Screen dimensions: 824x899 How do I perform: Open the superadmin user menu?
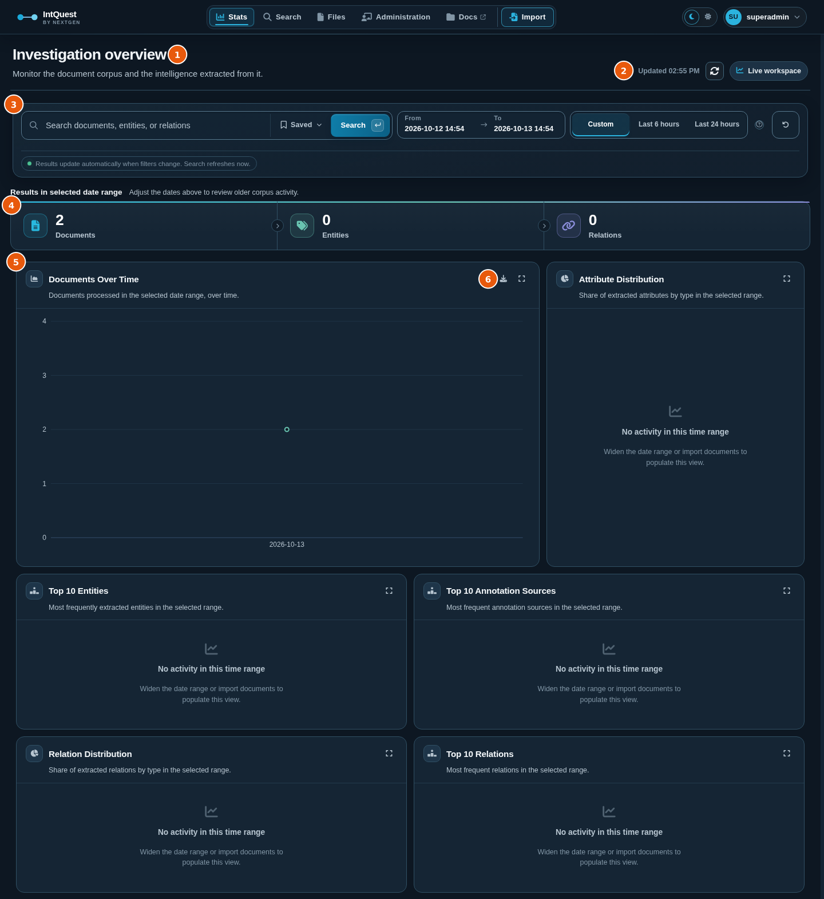(x=765, y=17)
